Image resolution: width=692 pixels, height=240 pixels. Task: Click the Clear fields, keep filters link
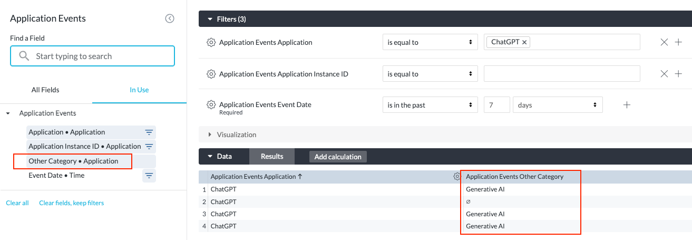[72, 203]
